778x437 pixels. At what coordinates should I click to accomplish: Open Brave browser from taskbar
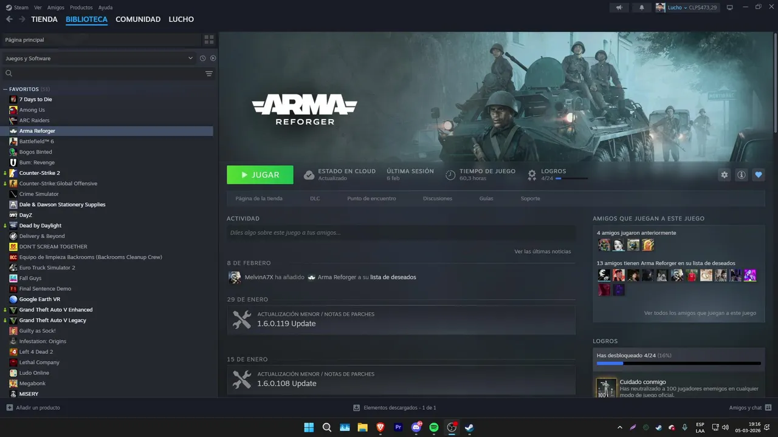tap(380, 427)
